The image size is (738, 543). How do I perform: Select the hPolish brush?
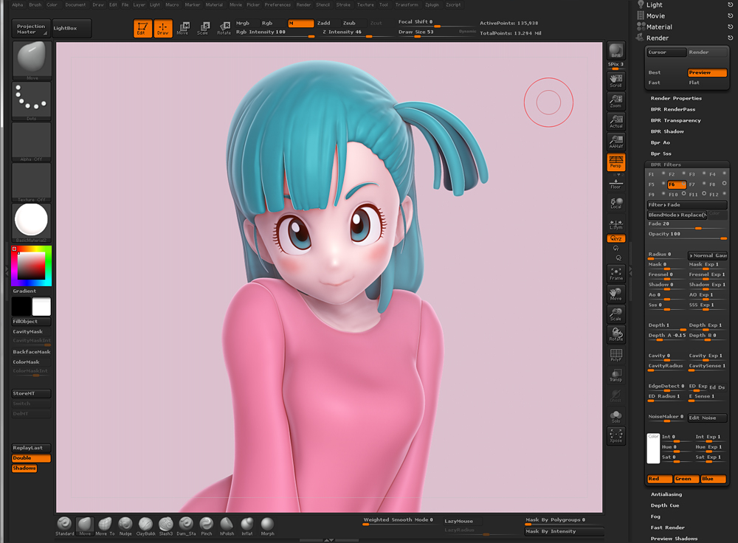[227, 526]
